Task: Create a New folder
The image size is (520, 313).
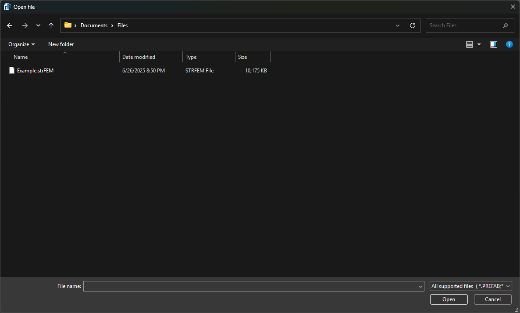Action: pos(61,44)
